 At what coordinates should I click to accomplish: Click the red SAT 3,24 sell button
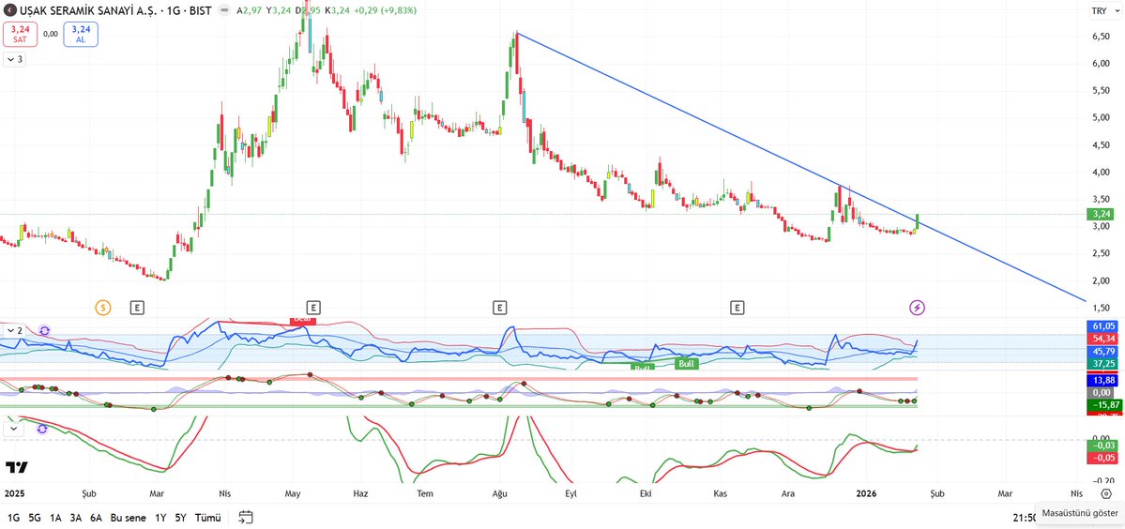20,34
